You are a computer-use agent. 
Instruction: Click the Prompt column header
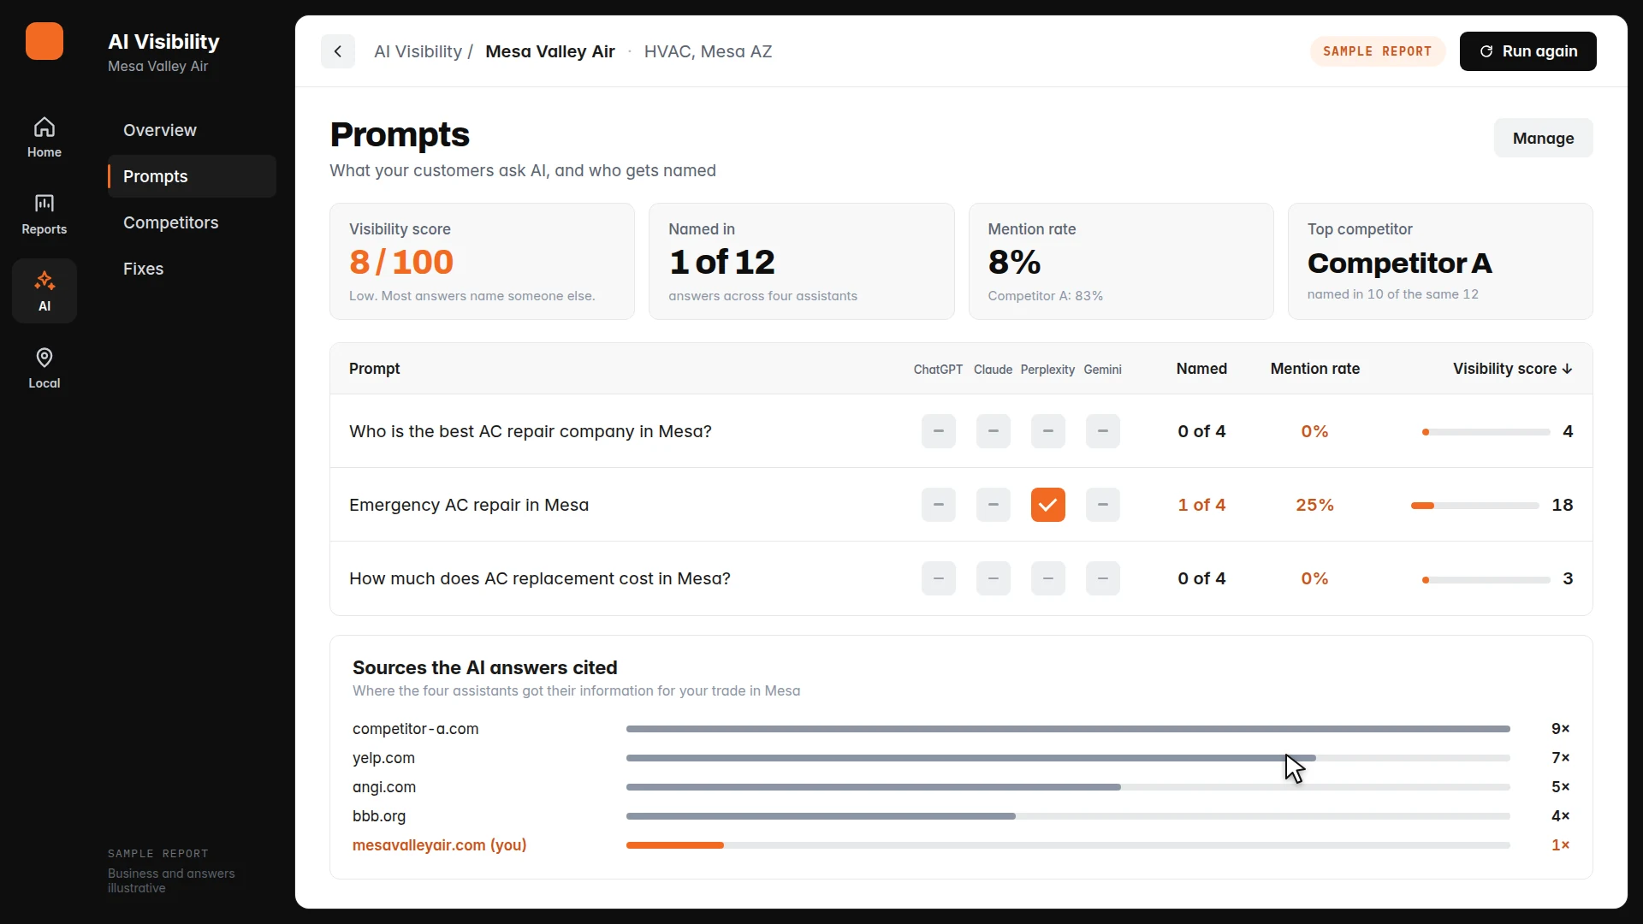(374, 369)
